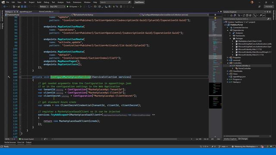Close the Startup.cs tab

coord(17,12)
